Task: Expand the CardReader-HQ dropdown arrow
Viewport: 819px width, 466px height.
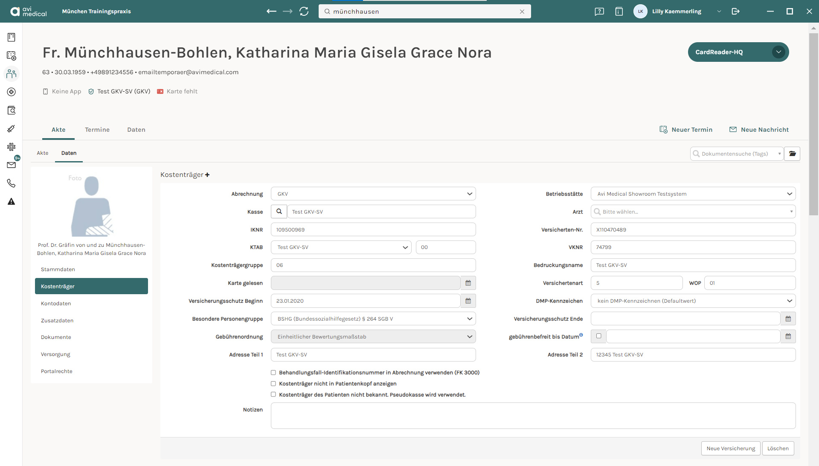Action: point(778,52)
